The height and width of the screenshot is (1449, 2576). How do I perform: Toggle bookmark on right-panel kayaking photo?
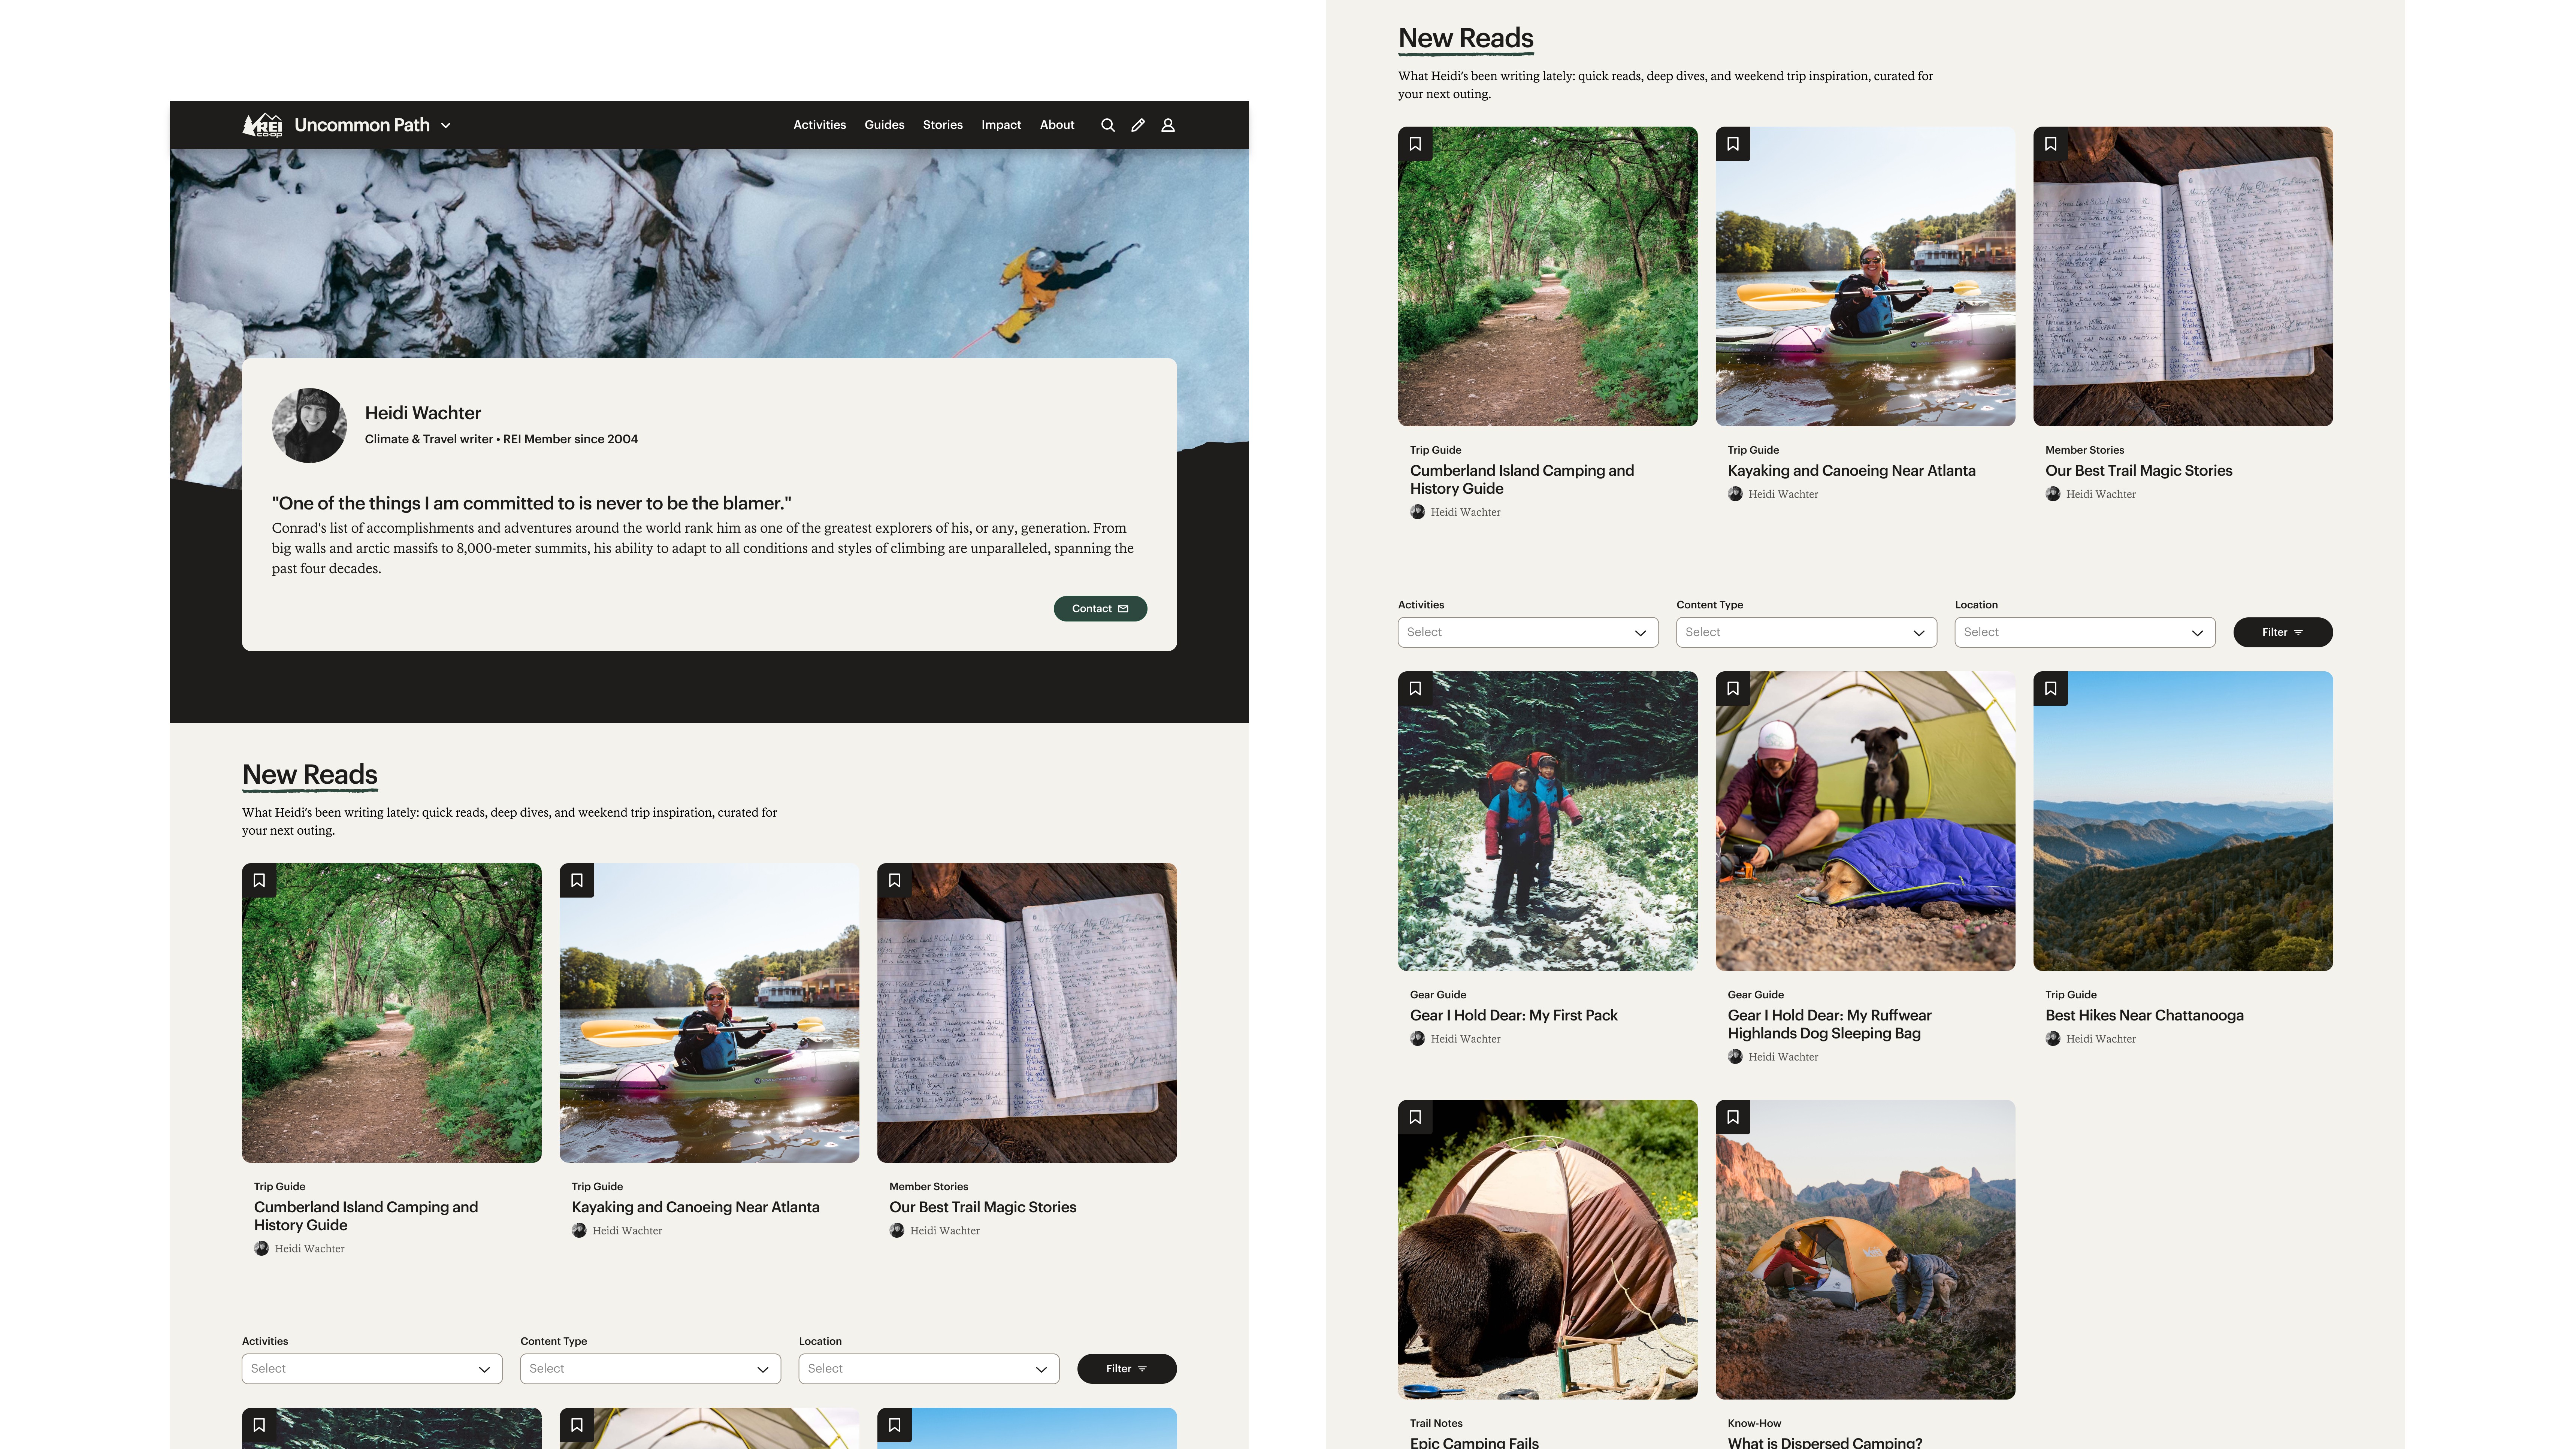(x=1733, y=144)
